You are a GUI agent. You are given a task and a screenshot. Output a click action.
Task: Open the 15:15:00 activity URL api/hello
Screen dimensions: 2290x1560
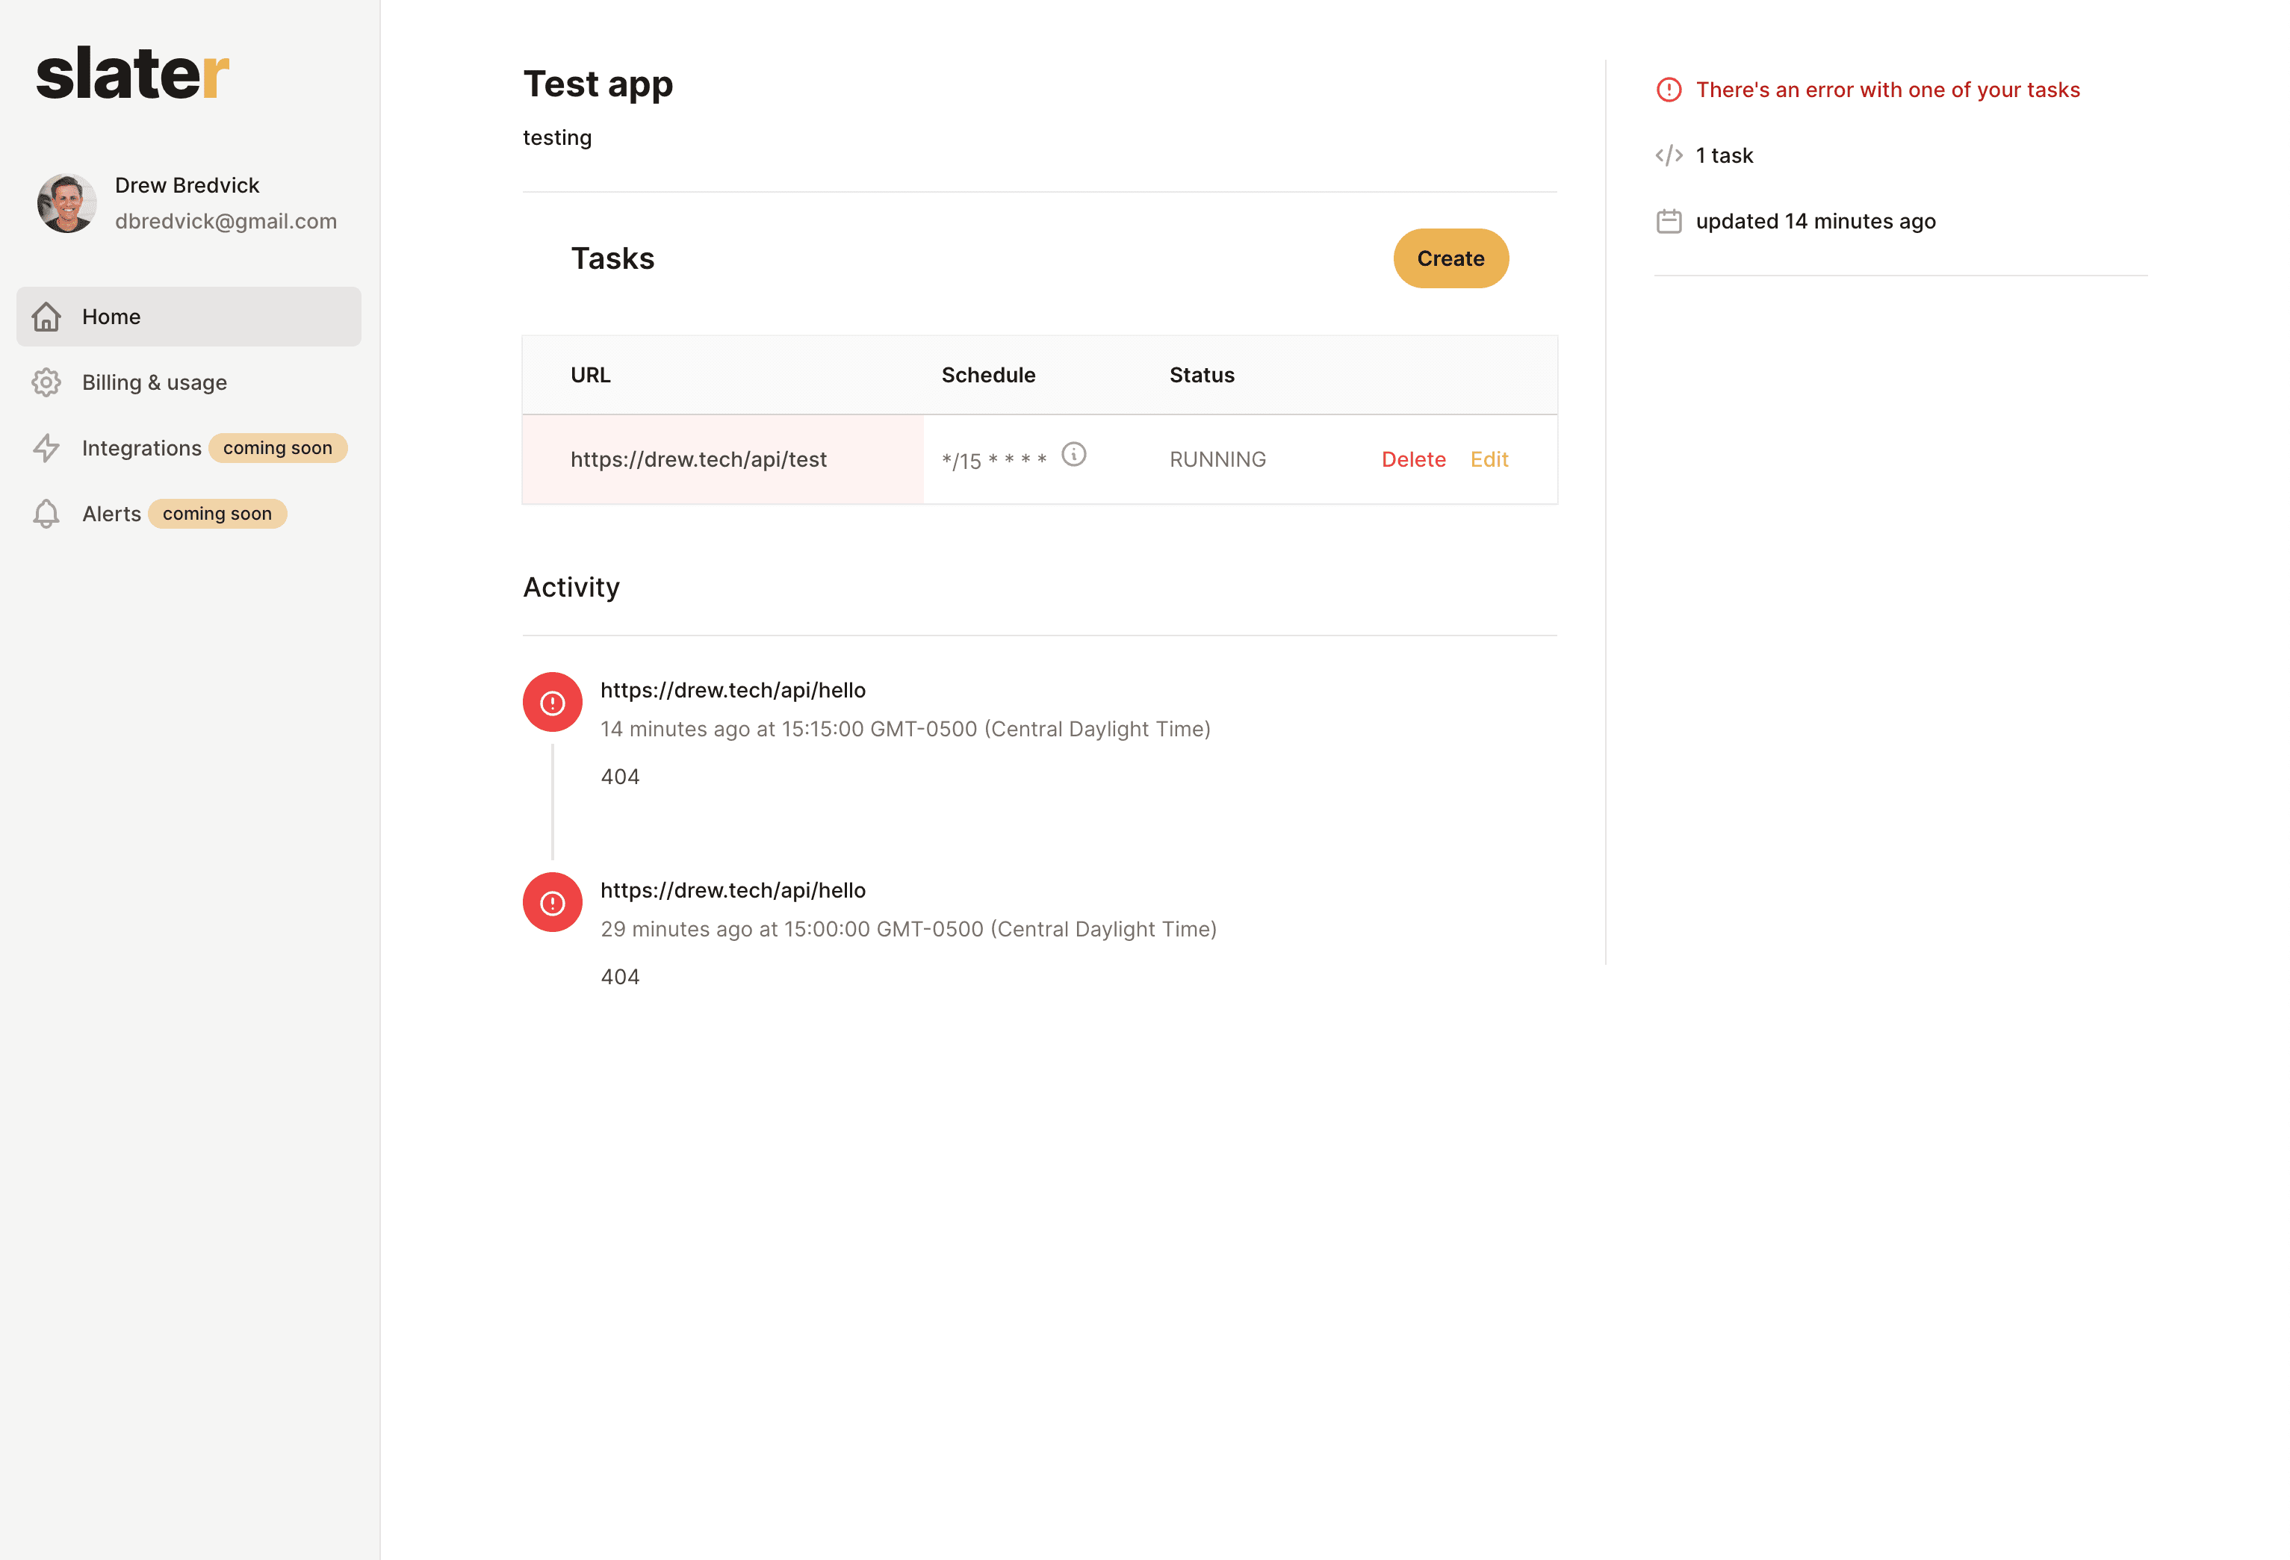pyautogui.click(x=733, y=690)
